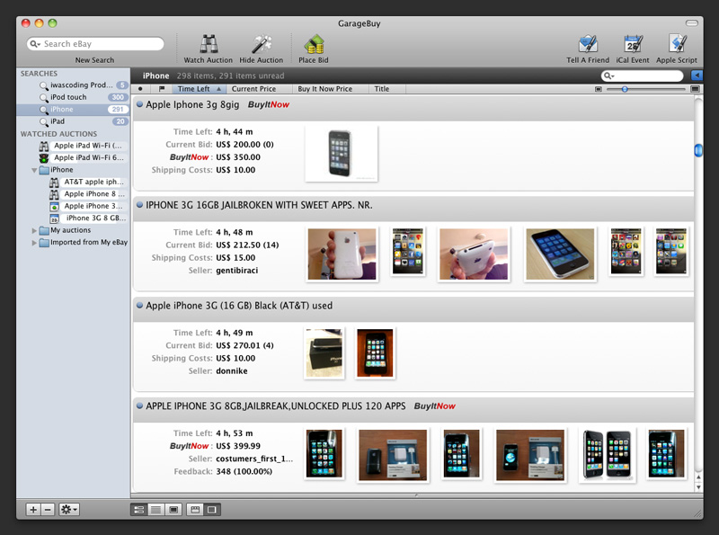
Task: Expand the My auctions folder
Action: [34, 230]
